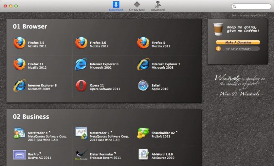Screen dimensions: 274x166
Task: Click the search field in the toolbar
Action: point(251,7)
